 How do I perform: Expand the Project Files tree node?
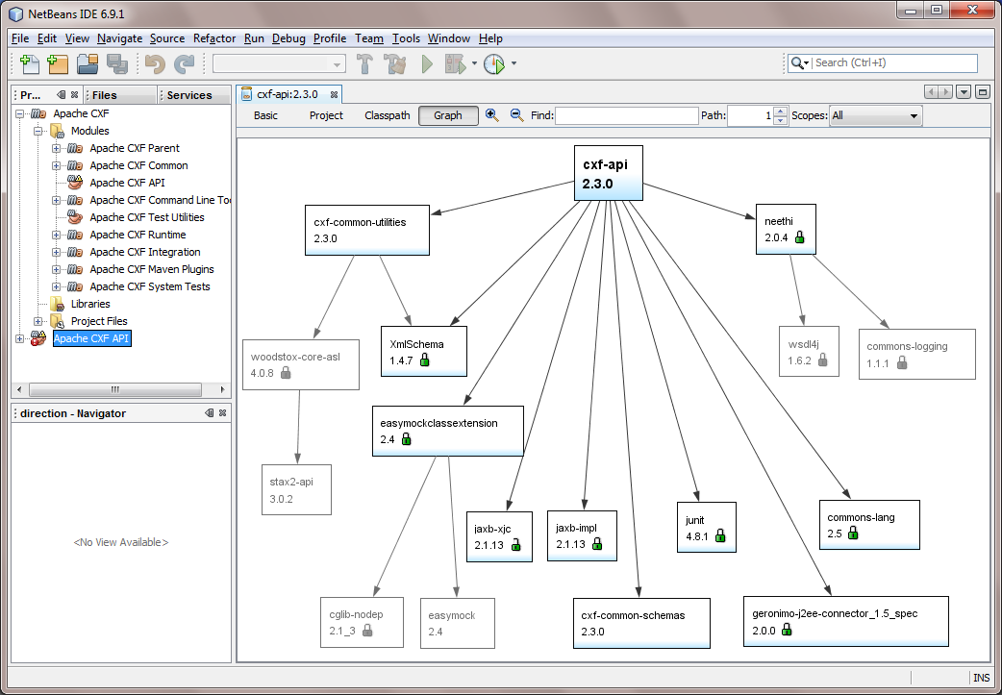pyautogui.click(x=38, y=321)
